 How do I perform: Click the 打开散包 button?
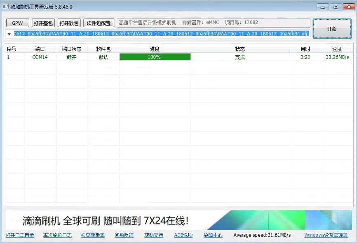[x=69, y=23]
